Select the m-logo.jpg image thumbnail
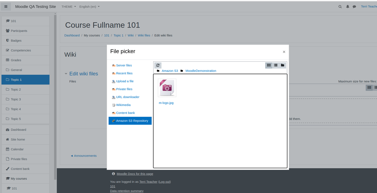Screen dimensions: 377x193 [x=167, y=88]
